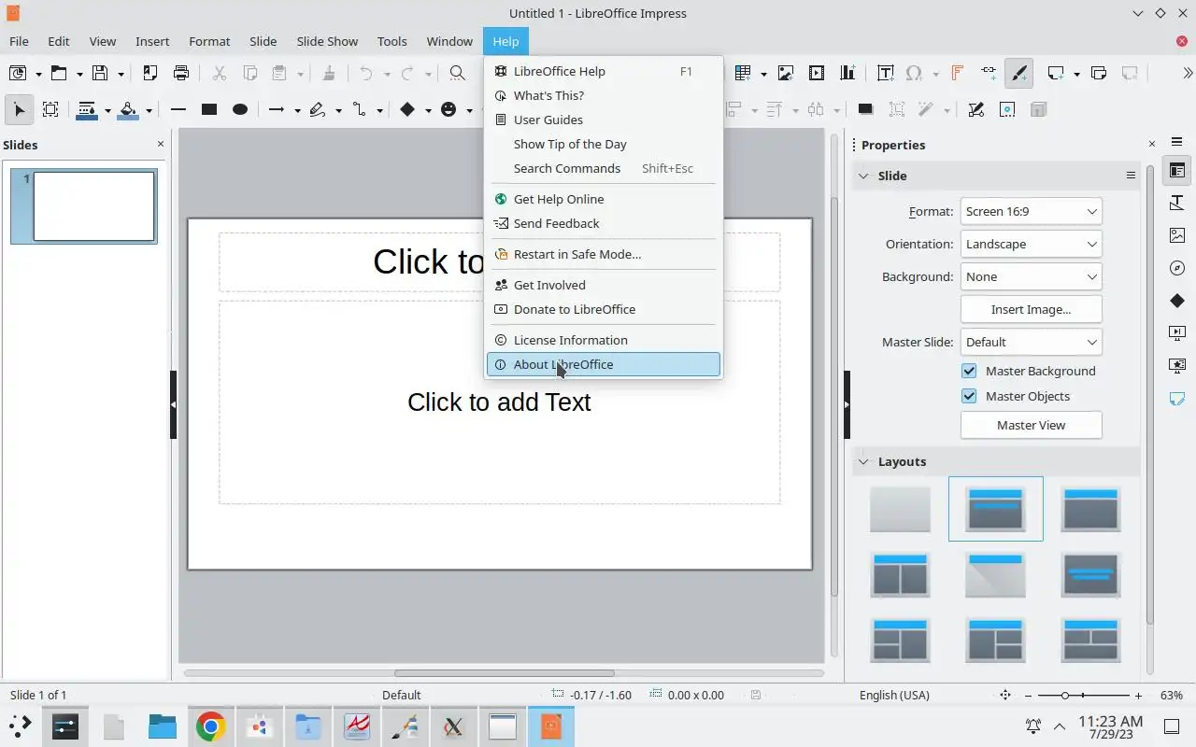1196x747 pixels.
Task: Click the Toggle Point Edit Mode icon
Action: [x=975, y=110]
